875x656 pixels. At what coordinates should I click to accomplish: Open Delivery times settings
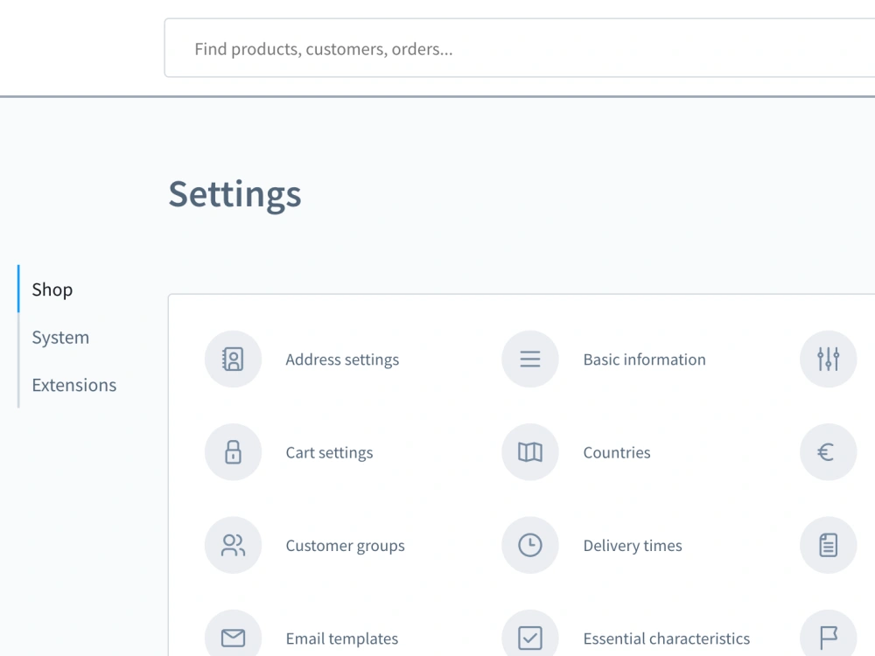[633, 546]
